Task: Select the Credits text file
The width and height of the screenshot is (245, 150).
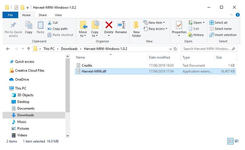Action: (x=155, y=66)
